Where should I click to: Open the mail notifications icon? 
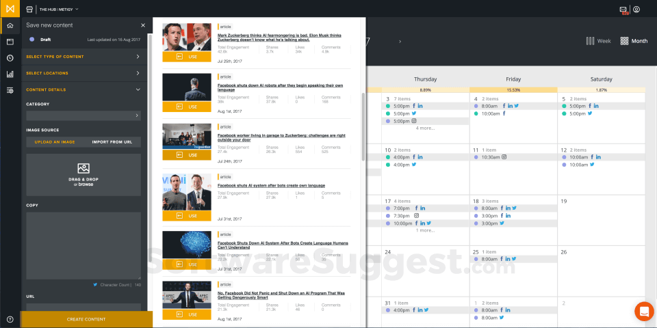pyautogui.click(x=623, y=10)
